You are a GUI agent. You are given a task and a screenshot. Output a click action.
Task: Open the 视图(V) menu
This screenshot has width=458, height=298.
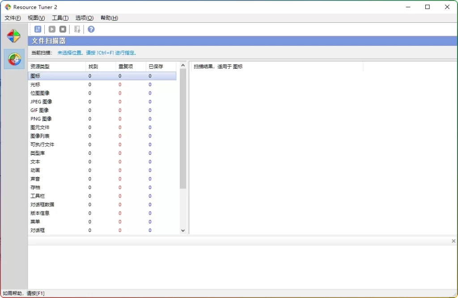[x=35, y=18]
